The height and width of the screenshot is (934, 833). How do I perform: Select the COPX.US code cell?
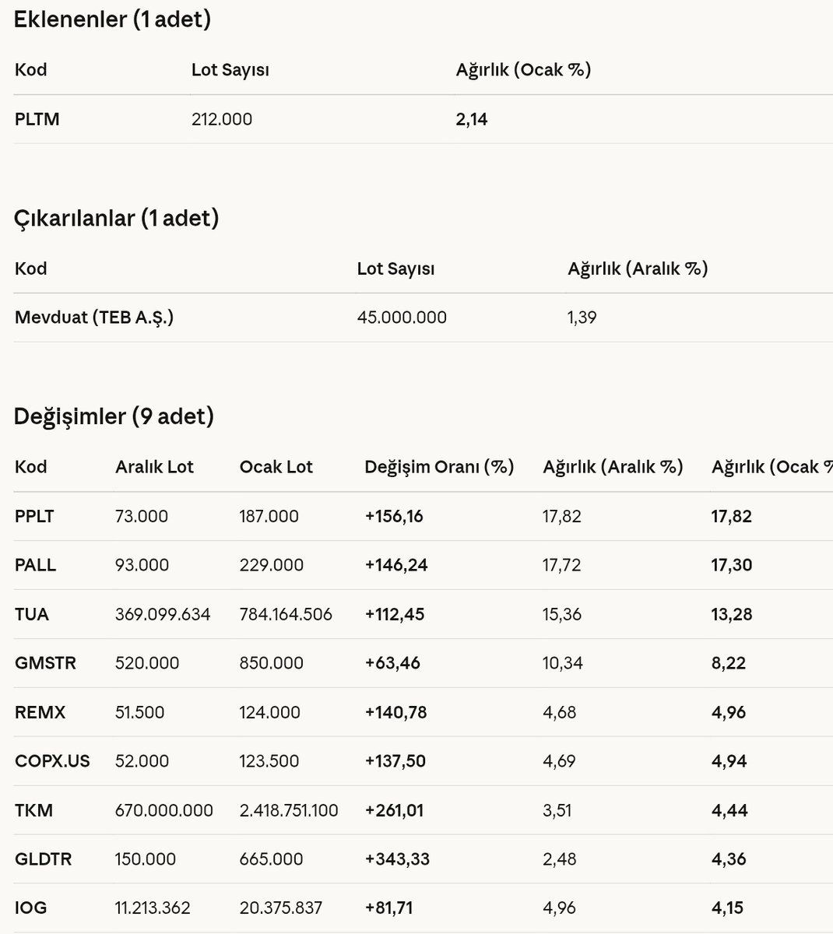pos(52,761)
